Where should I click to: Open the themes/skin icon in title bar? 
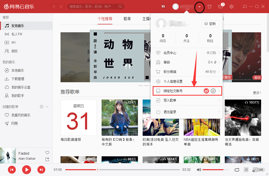coord(209,7)
